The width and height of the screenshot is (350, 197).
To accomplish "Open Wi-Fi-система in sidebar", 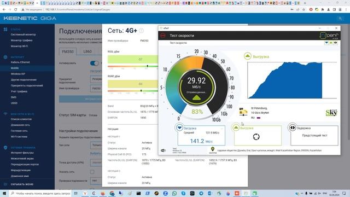I will tap(19, 137).
